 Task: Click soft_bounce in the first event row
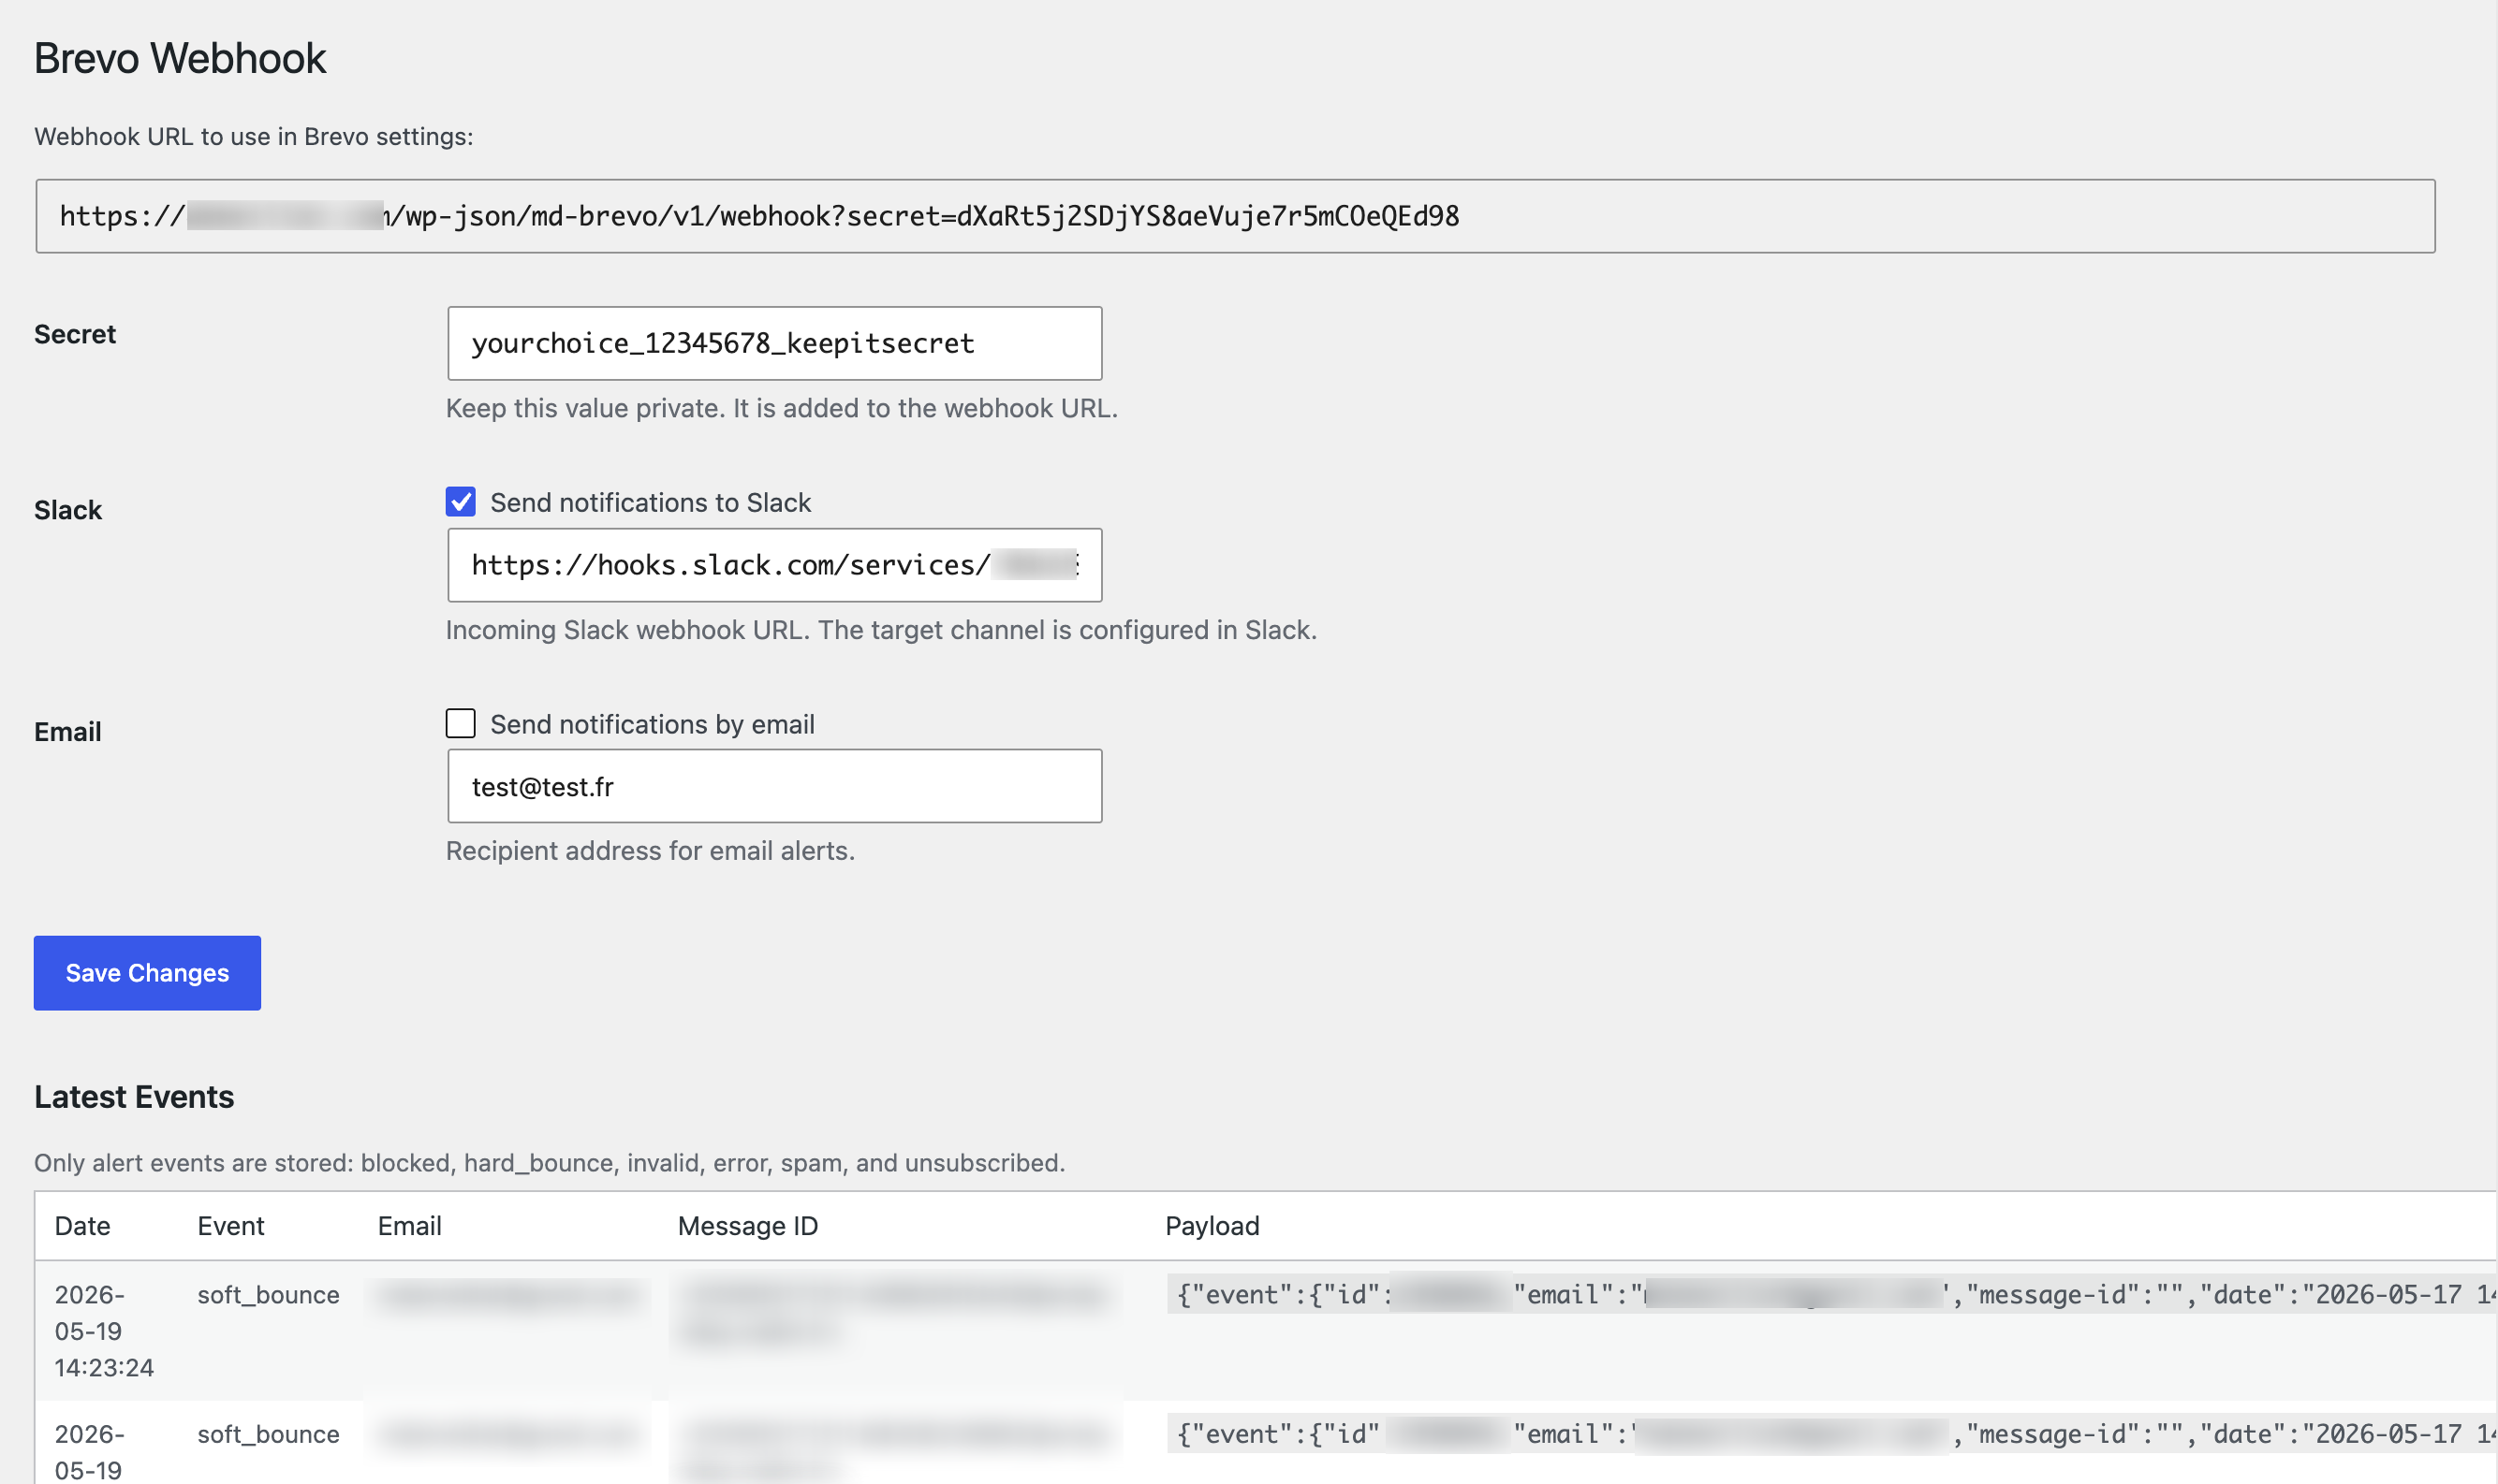point(268,1295)
